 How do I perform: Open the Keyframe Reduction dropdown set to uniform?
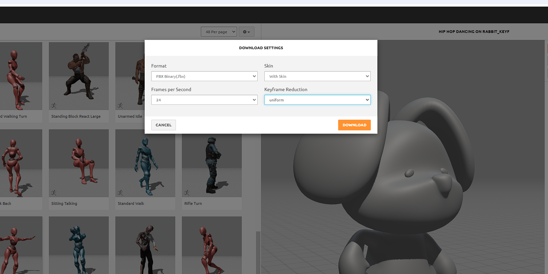tap(317, 100)
